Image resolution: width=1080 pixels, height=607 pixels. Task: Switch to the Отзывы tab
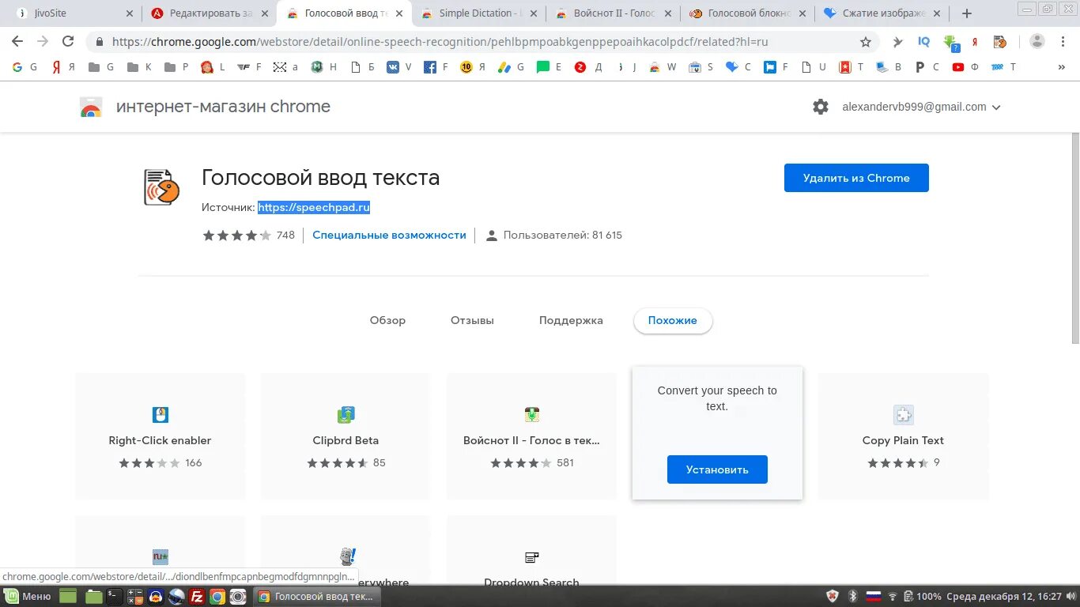tap(472, 320)
